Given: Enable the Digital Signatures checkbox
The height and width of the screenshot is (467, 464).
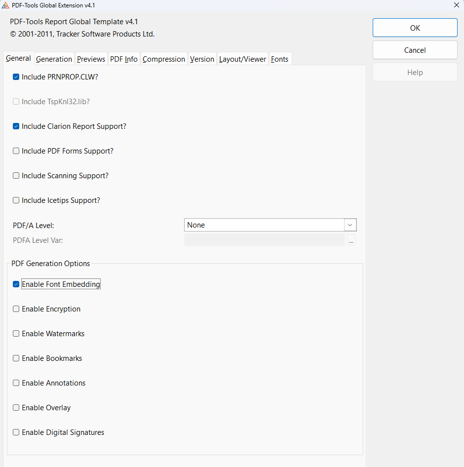Looking at the screenshot, I should click(16, 432).
